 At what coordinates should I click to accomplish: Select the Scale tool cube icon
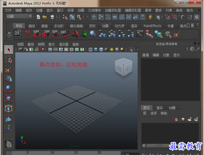click(9, 99)
